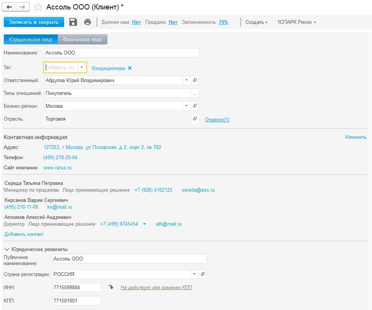Open the Не действует или изменен КПП link
372x310 pixels.
[x=156, y=287]
